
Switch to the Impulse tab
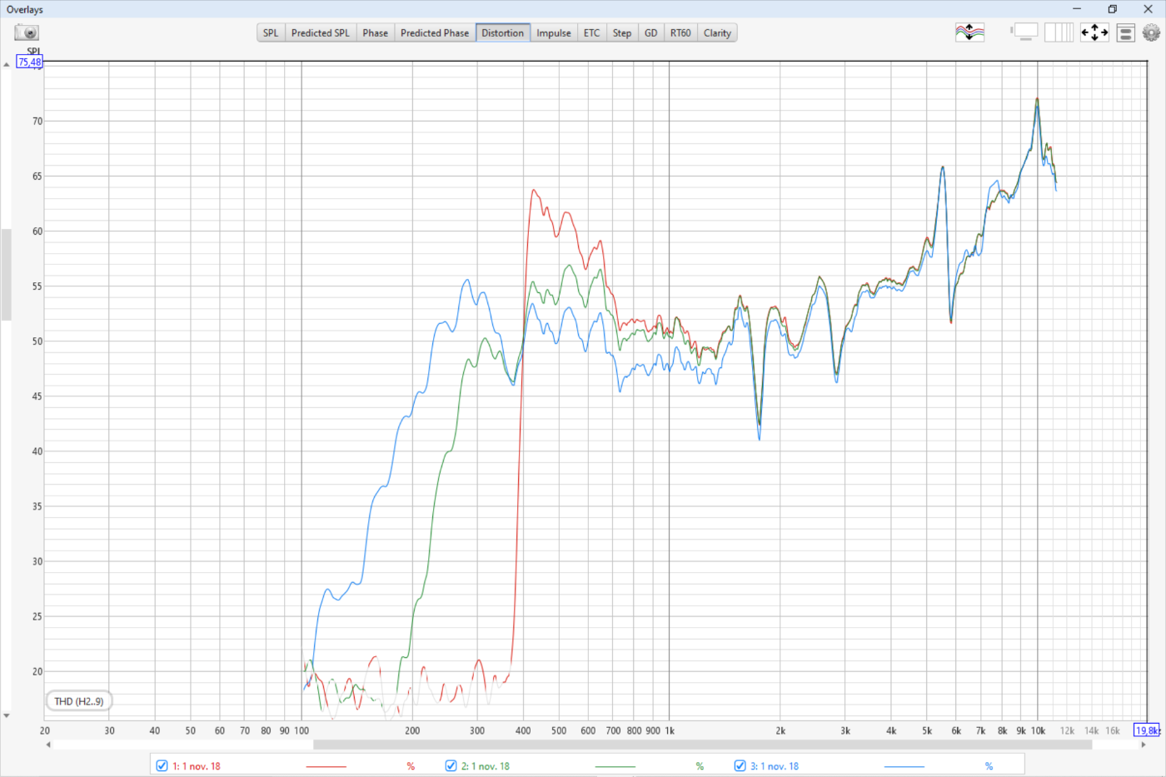pyautogui.click(x=553, y=33)
